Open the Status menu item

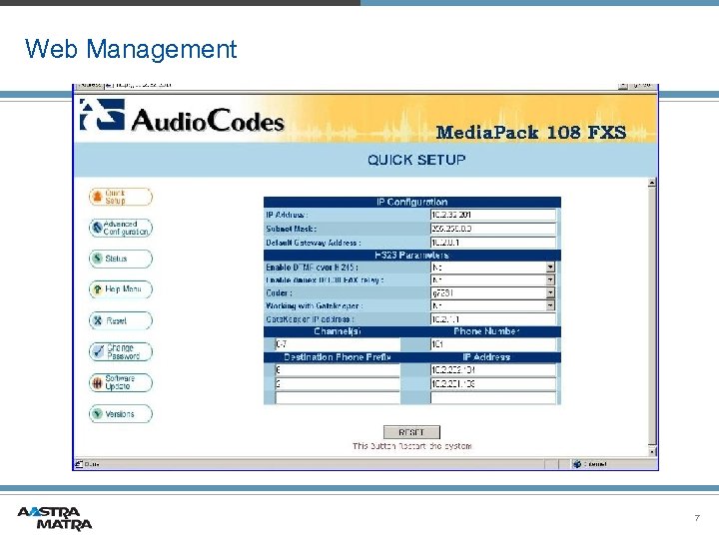pos(121,259)
